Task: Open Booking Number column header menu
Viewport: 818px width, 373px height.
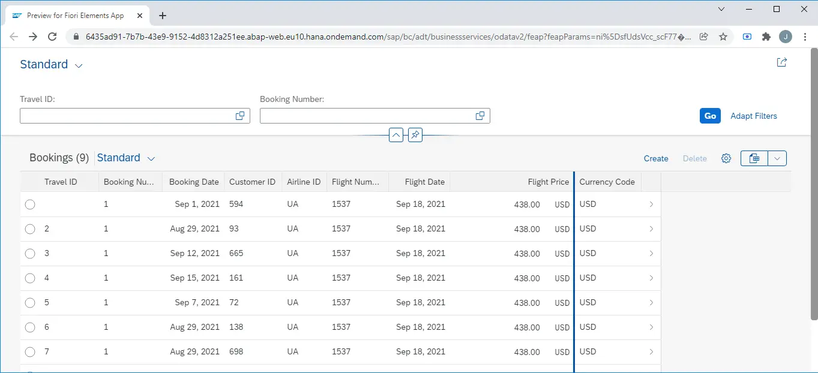Action: 131,182
